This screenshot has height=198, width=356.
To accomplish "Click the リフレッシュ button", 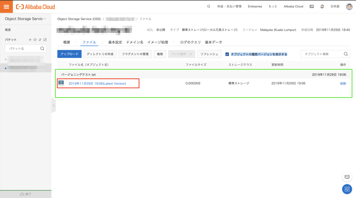I will coord(209,54).
